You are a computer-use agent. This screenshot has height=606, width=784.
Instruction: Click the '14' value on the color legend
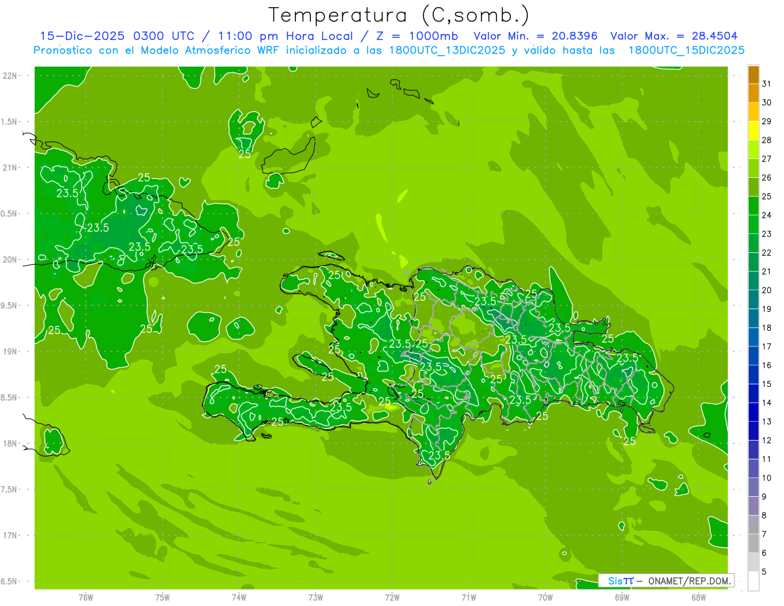point(766,403)
